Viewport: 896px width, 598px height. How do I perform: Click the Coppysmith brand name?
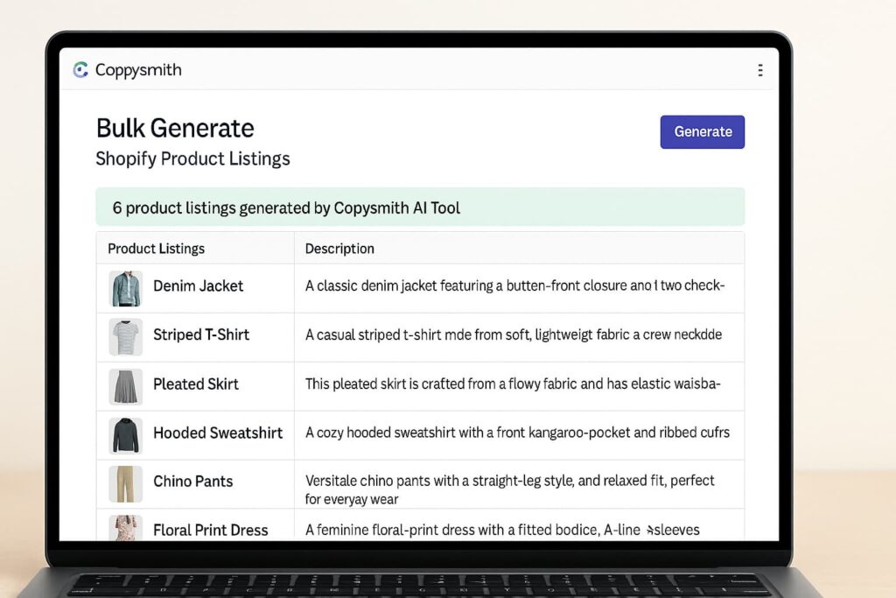click(138, 70)
